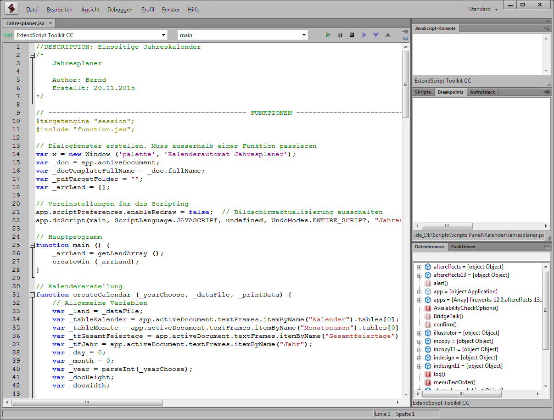This screenshot has height=420, width=554.
Task: Collapse the comment block at line 2
Action: click(x=32, y=55)
